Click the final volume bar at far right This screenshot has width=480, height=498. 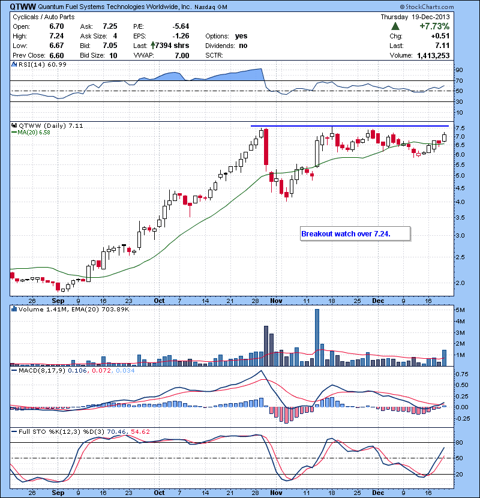point(444,358)
